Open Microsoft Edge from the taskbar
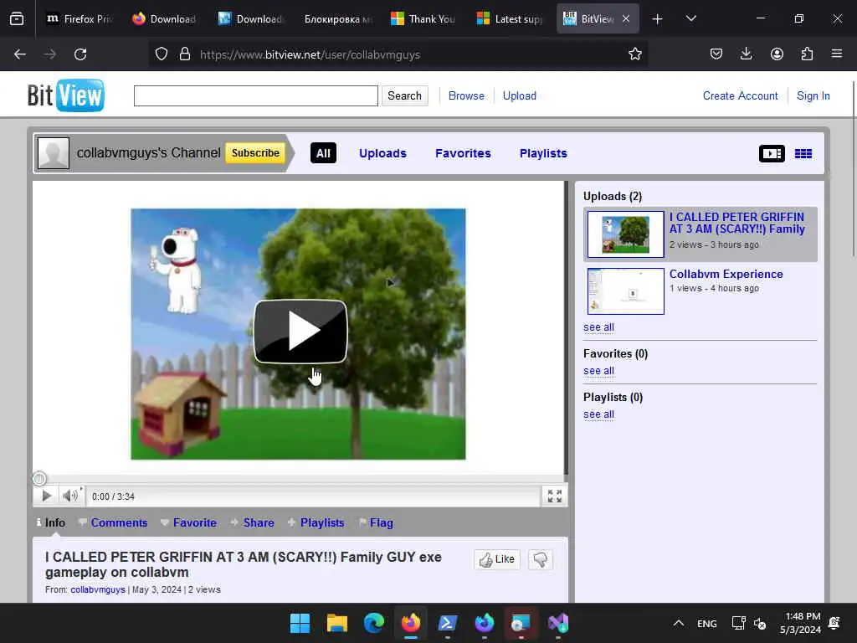 point(374,623)
